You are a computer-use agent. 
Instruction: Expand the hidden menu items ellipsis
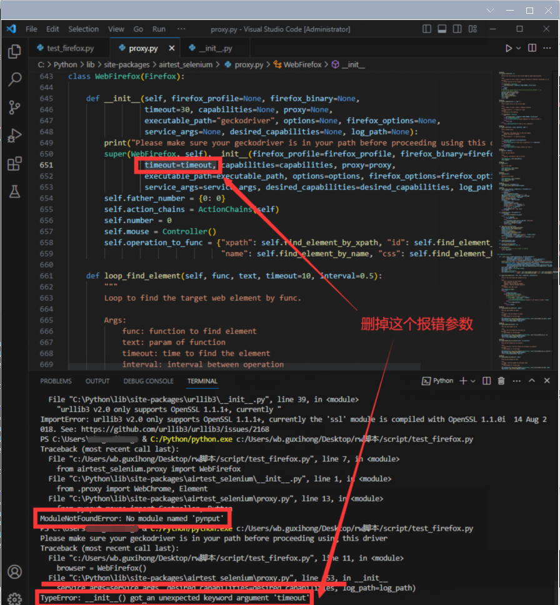[181, 29]
